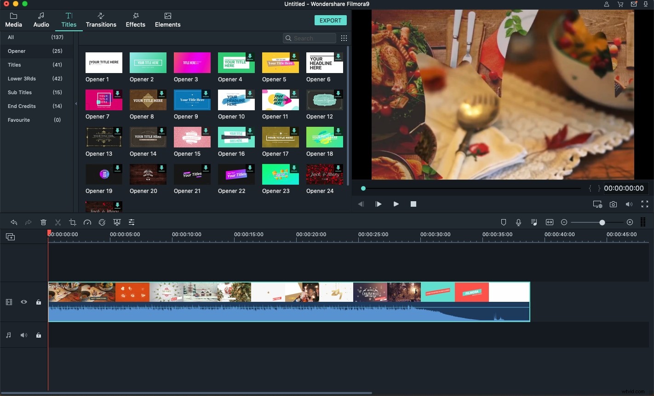Select the Split scissors tool
Screen dimensions: 654x396
[x=58, y=222]
